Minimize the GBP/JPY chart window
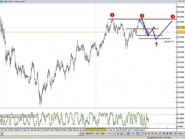185x139 pixels. pos(177,1)
